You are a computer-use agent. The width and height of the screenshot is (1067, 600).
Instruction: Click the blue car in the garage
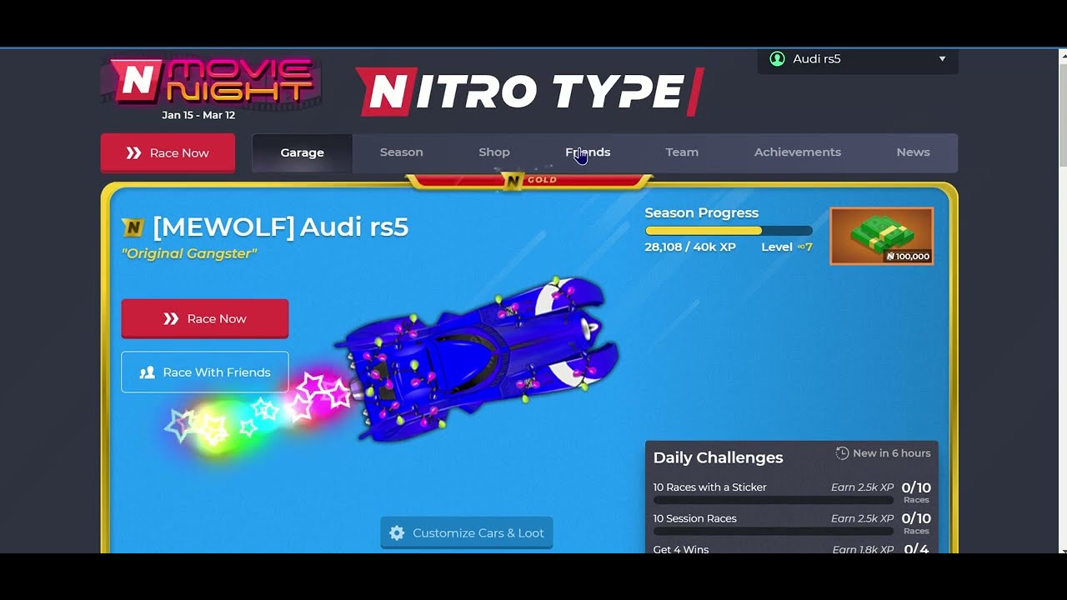[x=479, y=358]
